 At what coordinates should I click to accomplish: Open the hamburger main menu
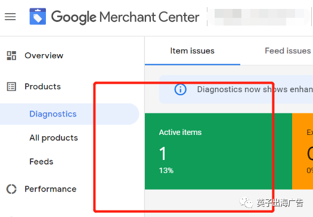click(10, 17)
